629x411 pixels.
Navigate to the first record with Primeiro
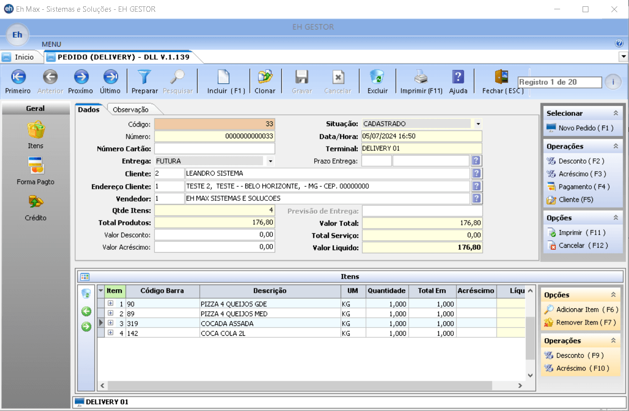(18, 81)
